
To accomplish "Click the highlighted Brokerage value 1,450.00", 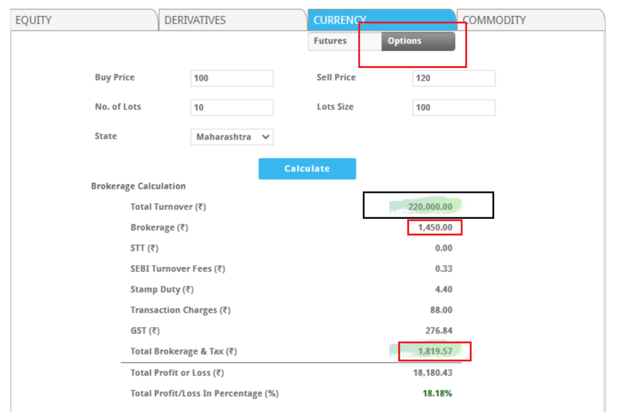I will (434, 227).
